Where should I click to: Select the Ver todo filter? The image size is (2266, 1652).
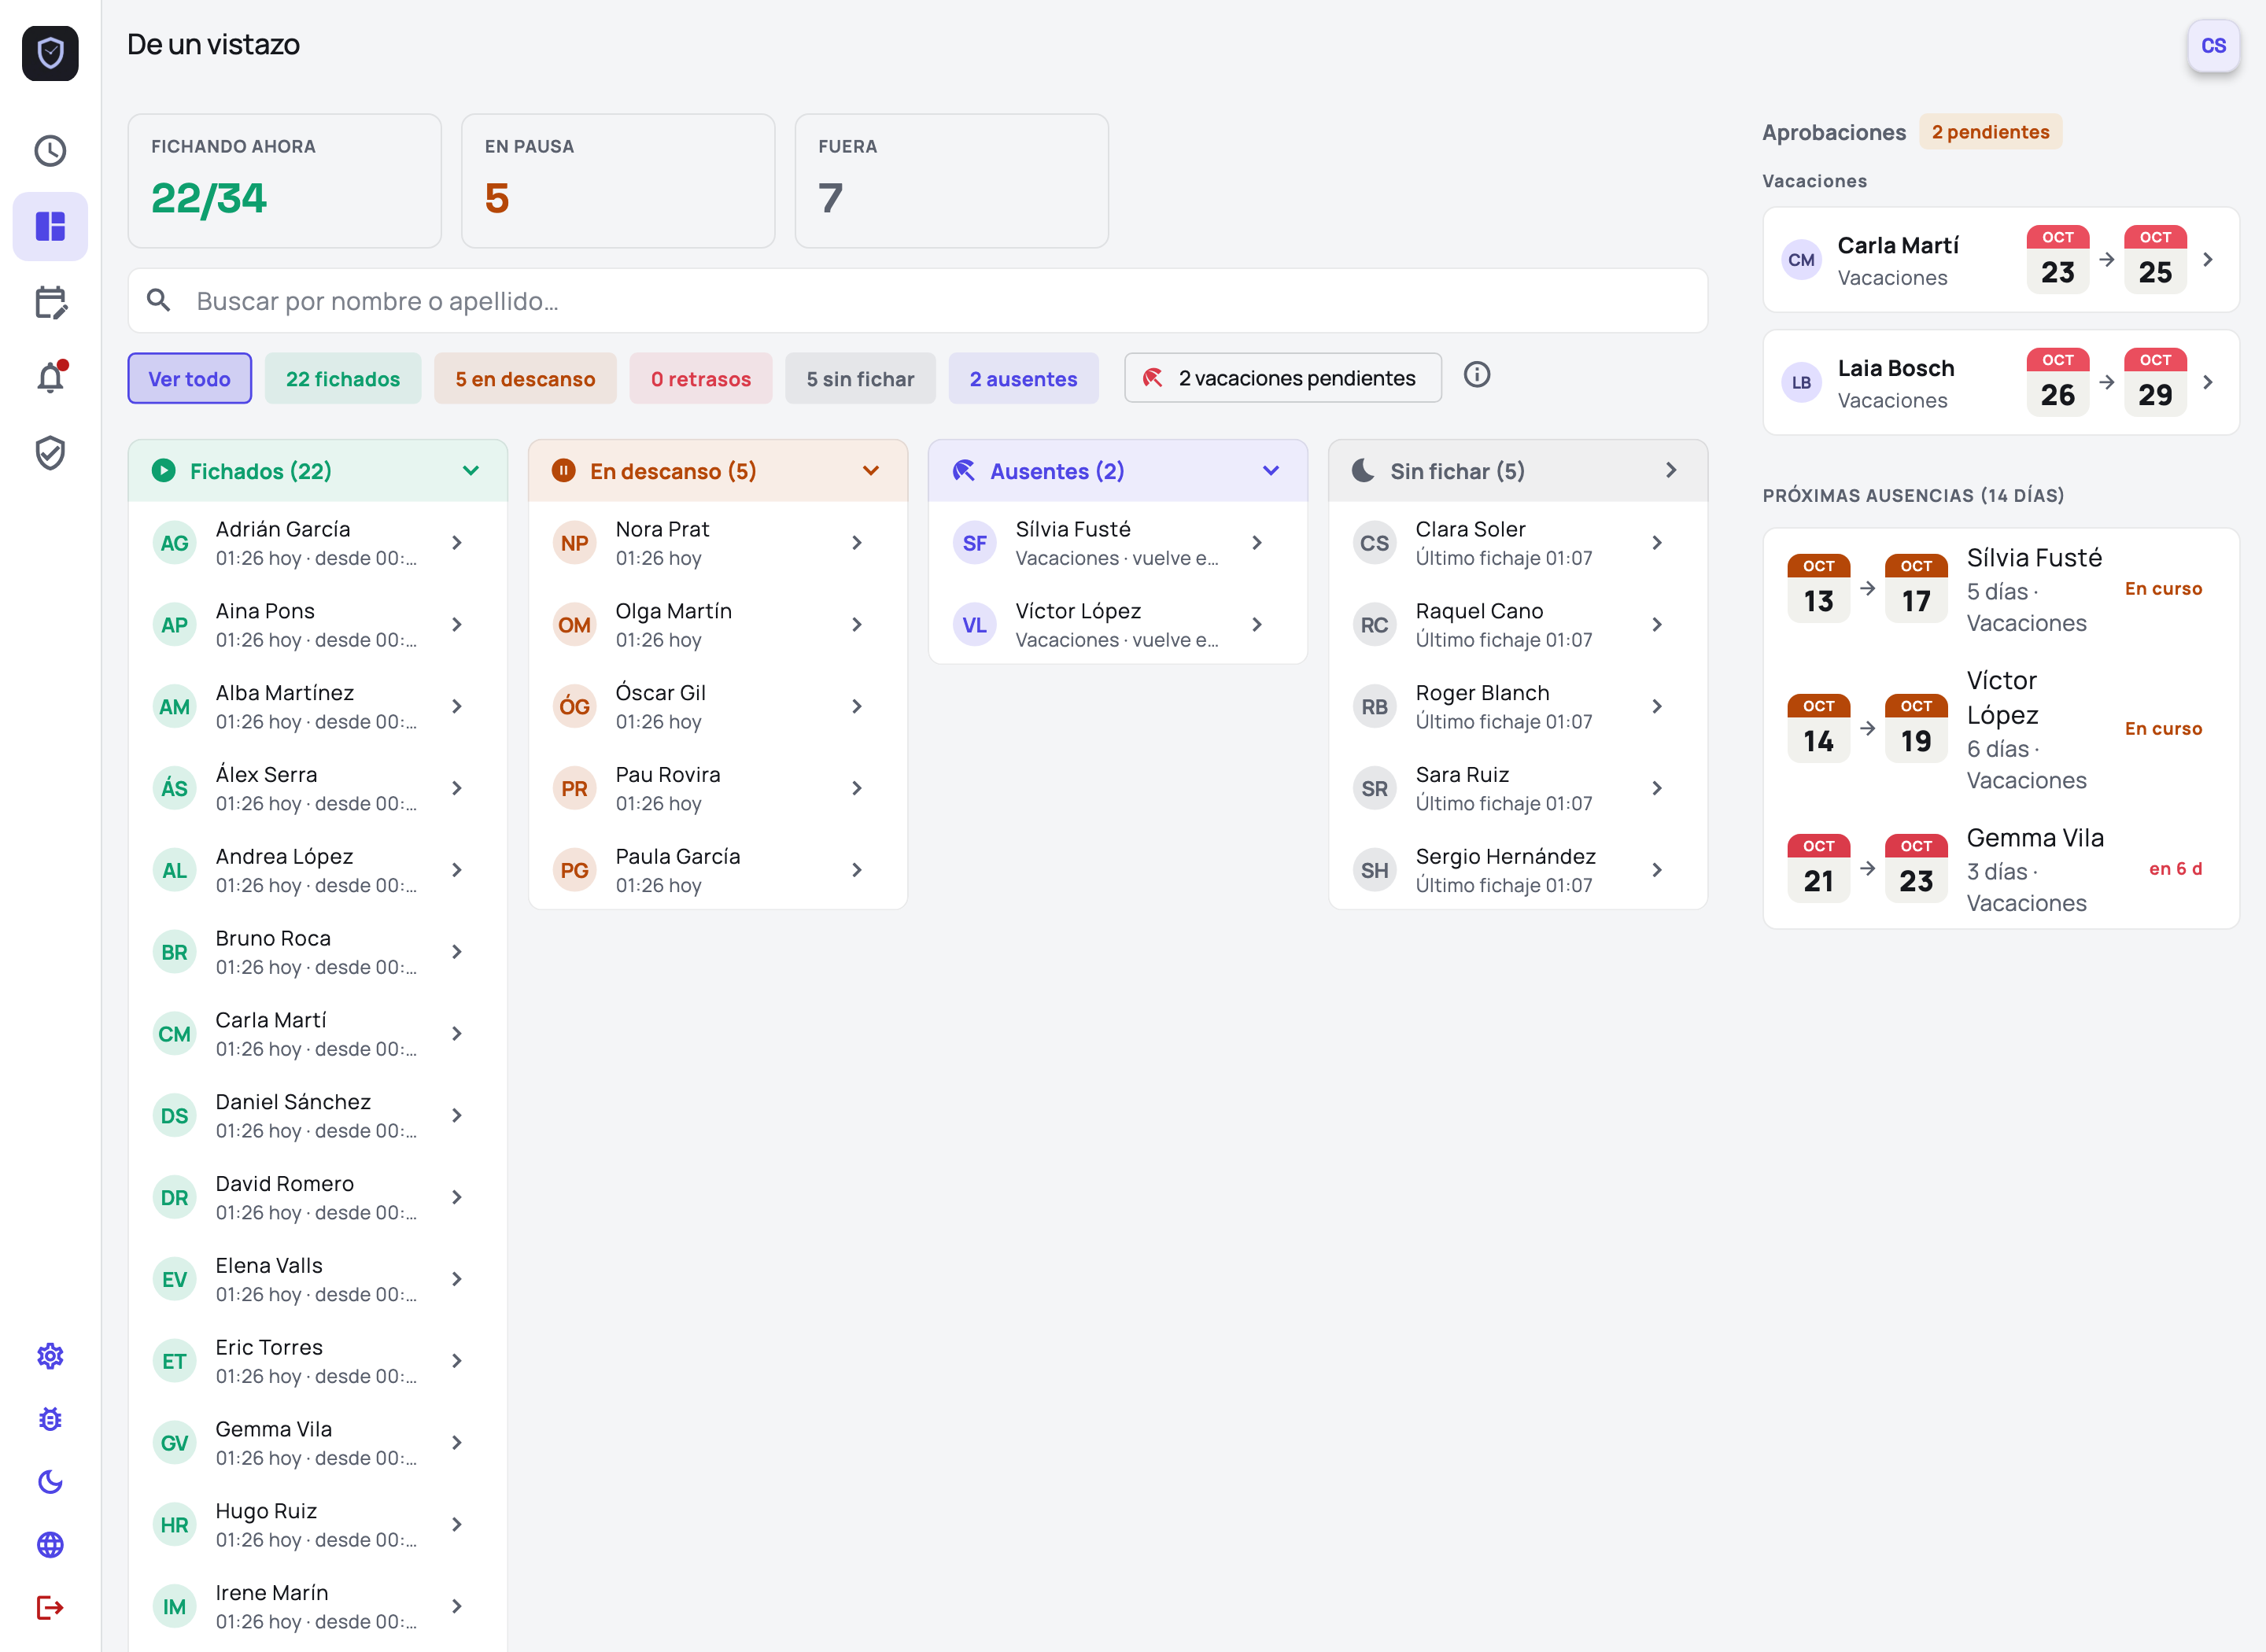click(x=189, y=379)
